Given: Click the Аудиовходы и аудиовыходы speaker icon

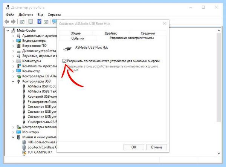Looking at the screenshot, I should pos(18,35).
